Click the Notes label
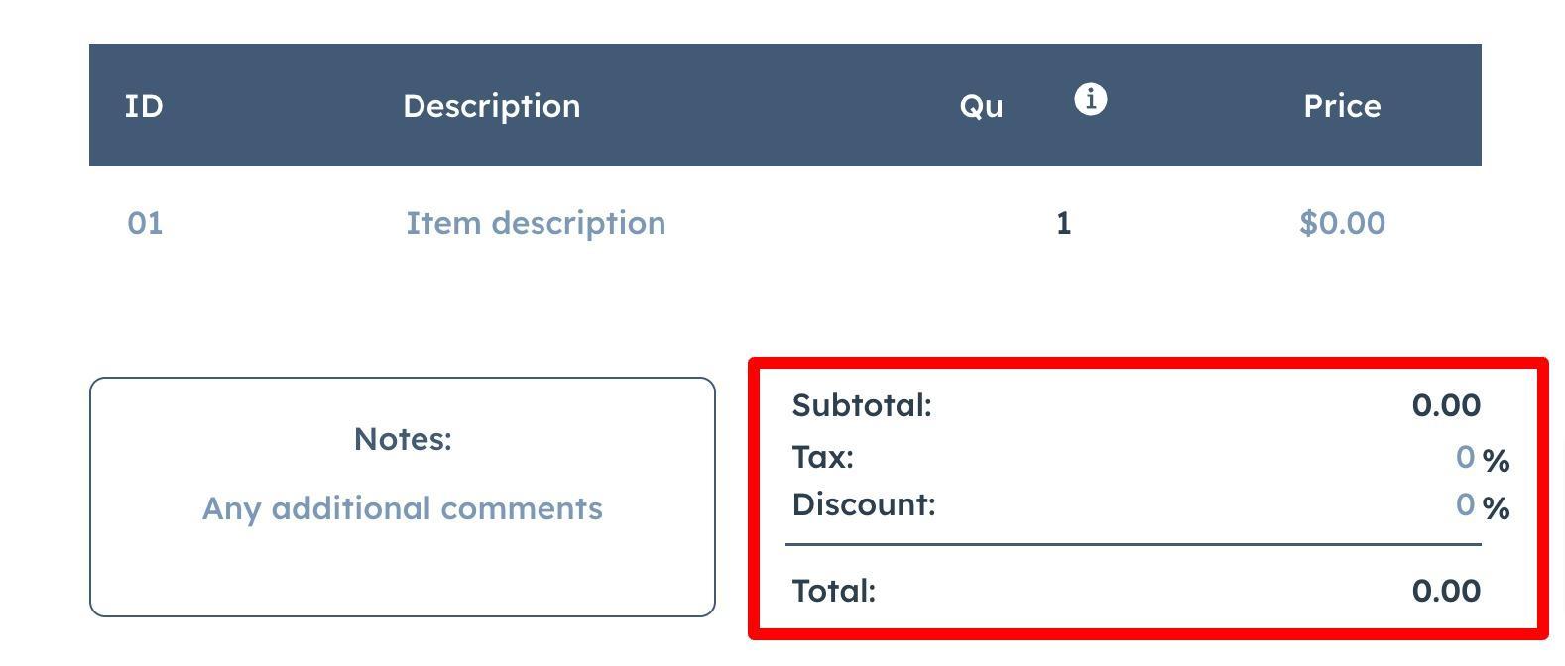1565x666 pixels. 403,438
